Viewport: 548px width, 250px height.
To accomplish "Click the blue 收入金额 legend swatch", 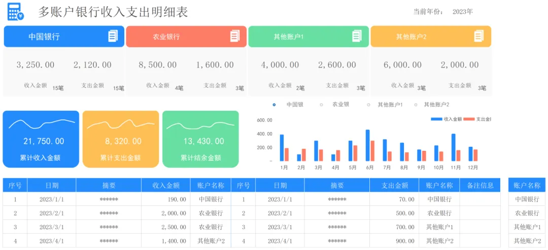I will 437,119.
